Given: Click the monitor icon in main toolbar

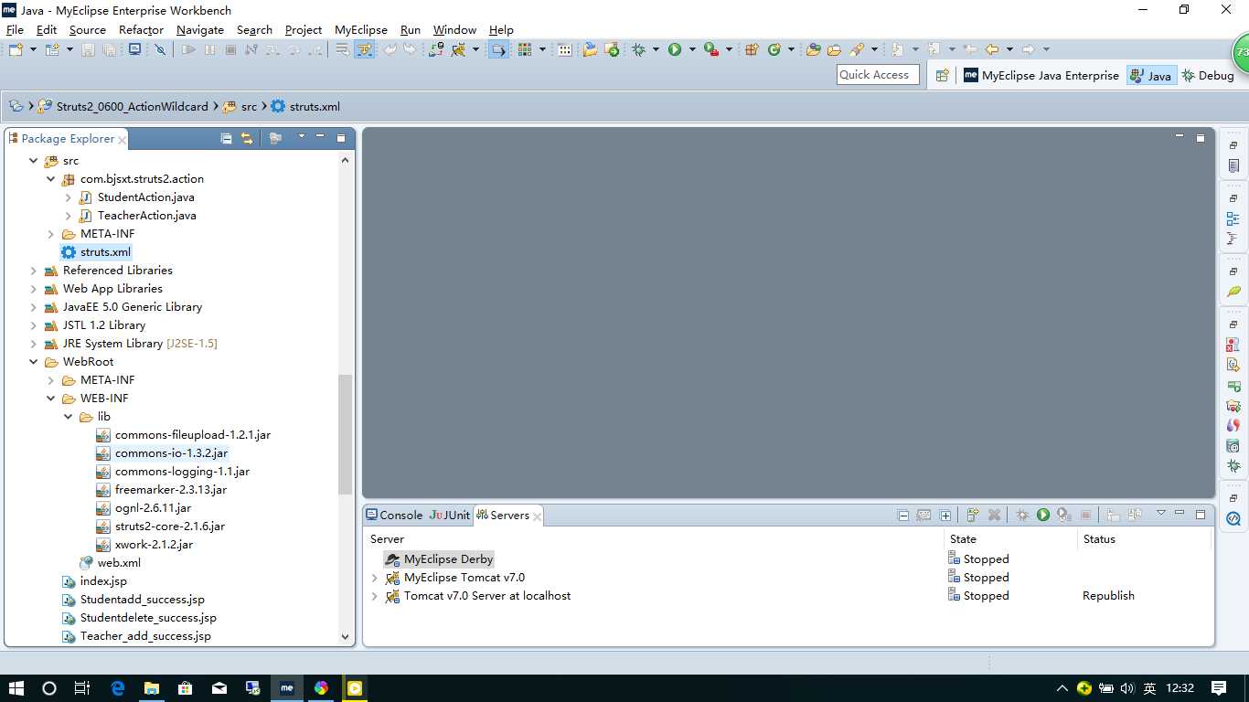Looking at the screenshot, I should [134, 49].
